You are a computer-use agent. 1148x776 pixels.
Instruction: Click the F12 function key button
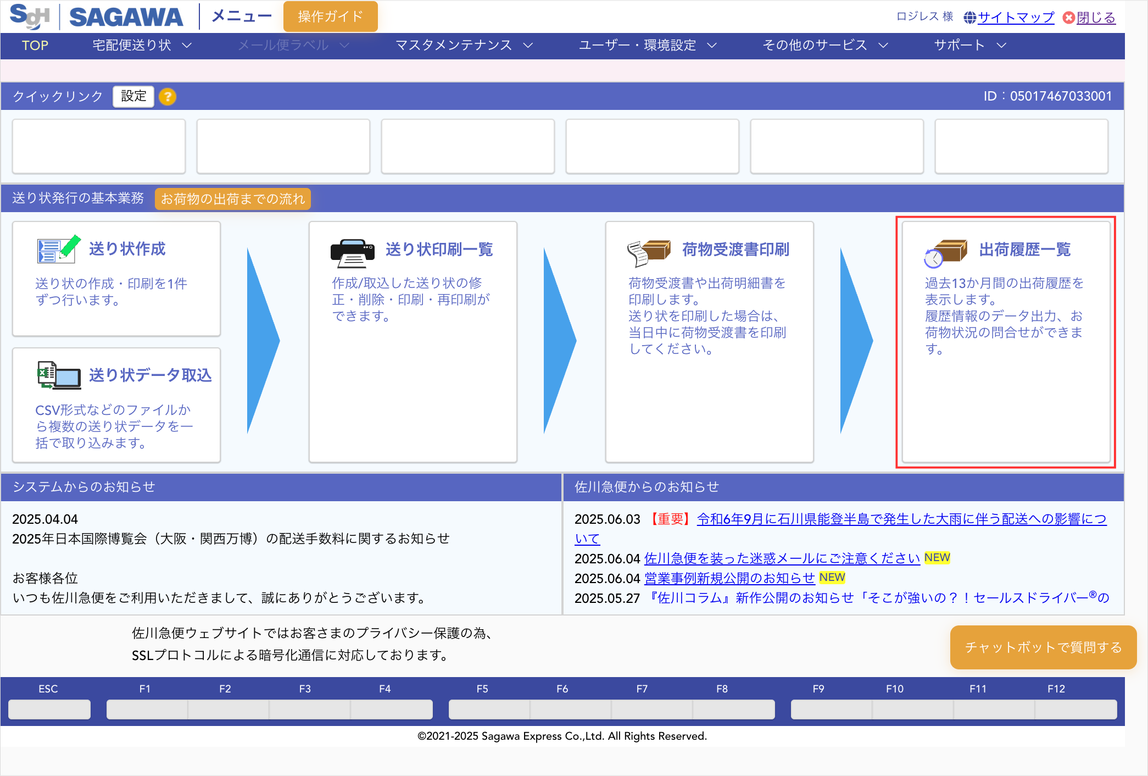tap(1076, 710)
